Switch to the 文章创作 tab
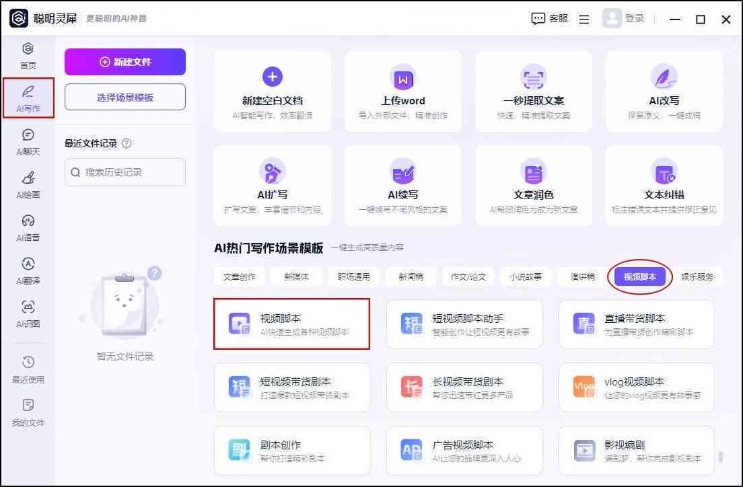743x487 pixels. (240, 276)
